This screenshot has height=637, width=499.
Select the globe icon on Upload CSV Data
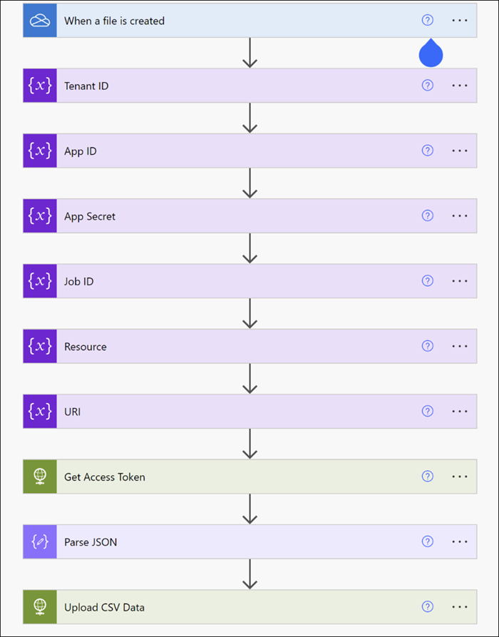[x=39, y=606]
